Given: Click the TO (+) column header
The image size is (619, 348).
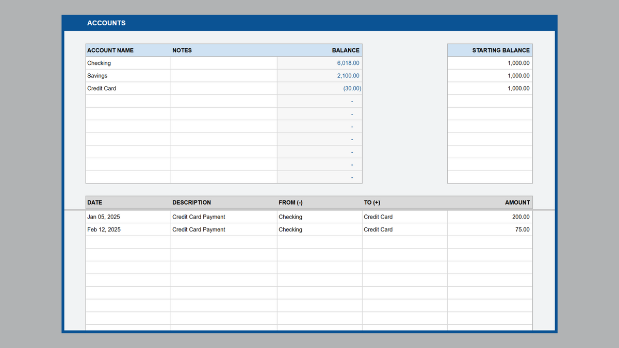Looking at the screenshot, I should pyautogui.click(x=405, y=203).
